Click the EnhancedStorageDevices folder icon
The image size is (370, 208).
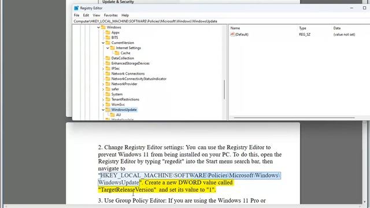coord(108,63)
